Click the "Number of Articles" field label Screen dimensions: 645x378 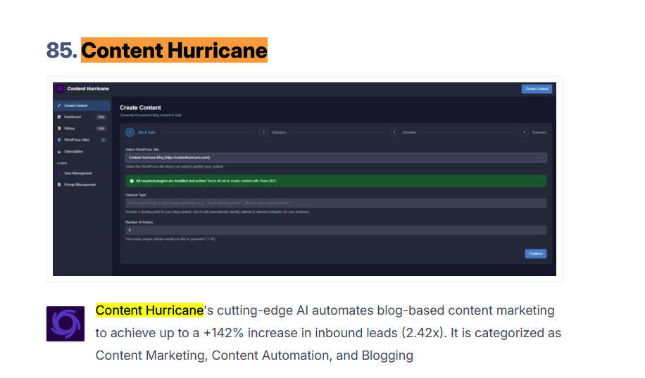click(139, 222)
